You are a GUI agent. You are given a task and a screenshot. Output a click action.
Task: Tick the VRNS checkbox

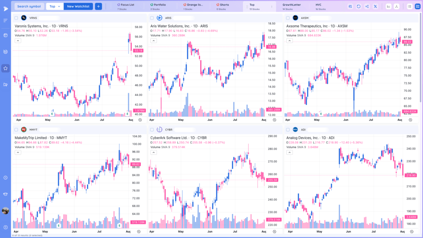pyautogui.click(x=16, y=18)
